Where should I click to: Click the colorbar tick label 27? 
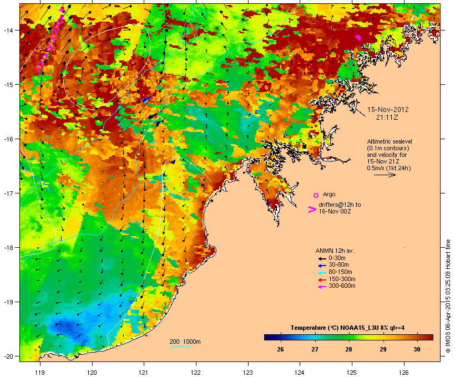315,349
